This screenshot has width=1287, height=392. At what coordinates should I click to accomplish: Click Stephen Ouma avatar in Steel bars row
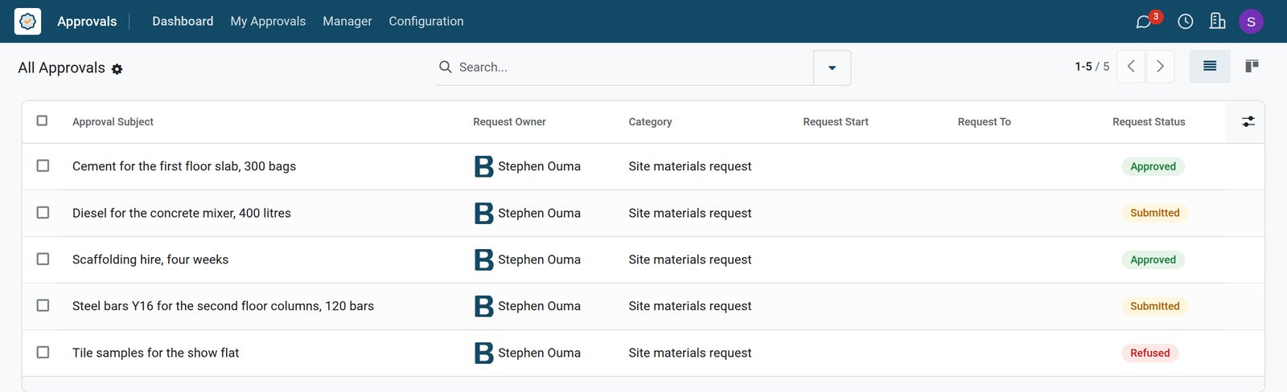click(x=483, y=306)
